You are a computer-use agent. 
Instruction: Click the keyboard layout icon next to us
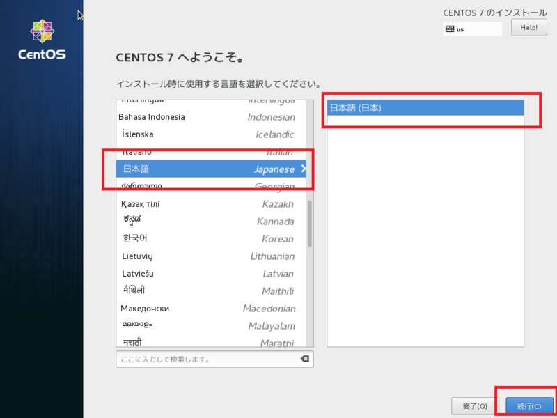450,29
